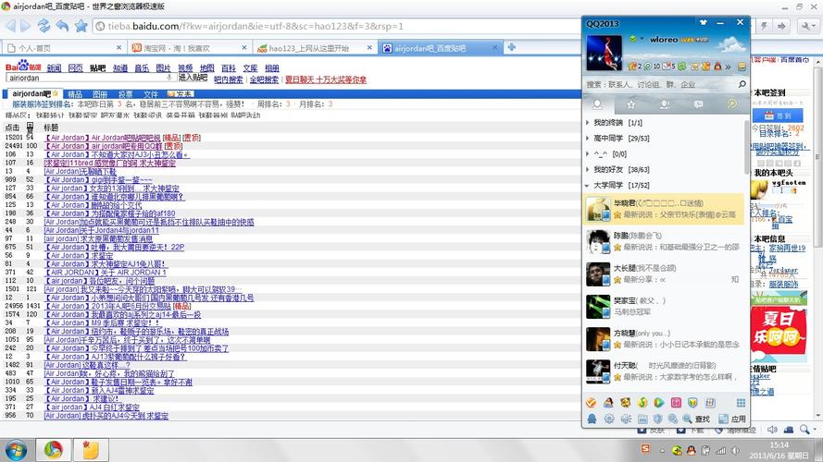Open the 吧内搜索 link
The width and height of the screenshot is (823, 462).
point(229,79)
